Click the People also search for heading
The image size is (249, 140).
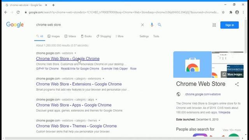195,129
